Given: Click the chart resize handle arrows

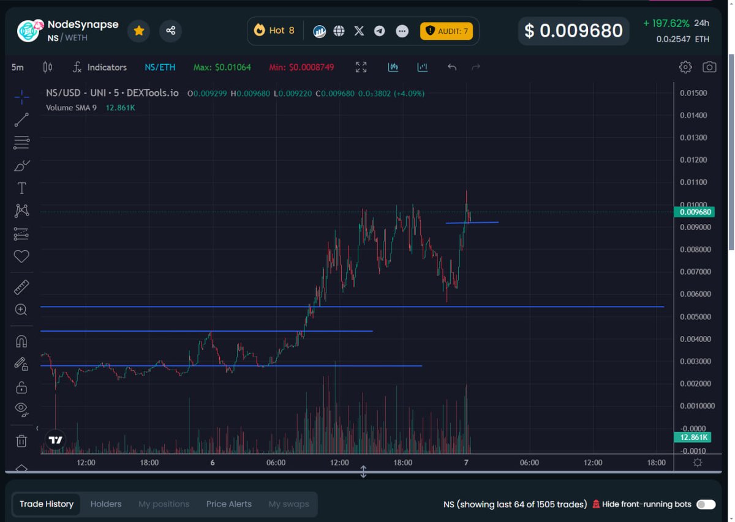Looking at the screenshot, I should [363, 472].
